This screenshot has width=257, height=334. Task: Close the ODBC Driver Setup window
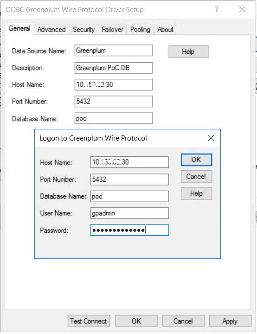tap(242, 9)
